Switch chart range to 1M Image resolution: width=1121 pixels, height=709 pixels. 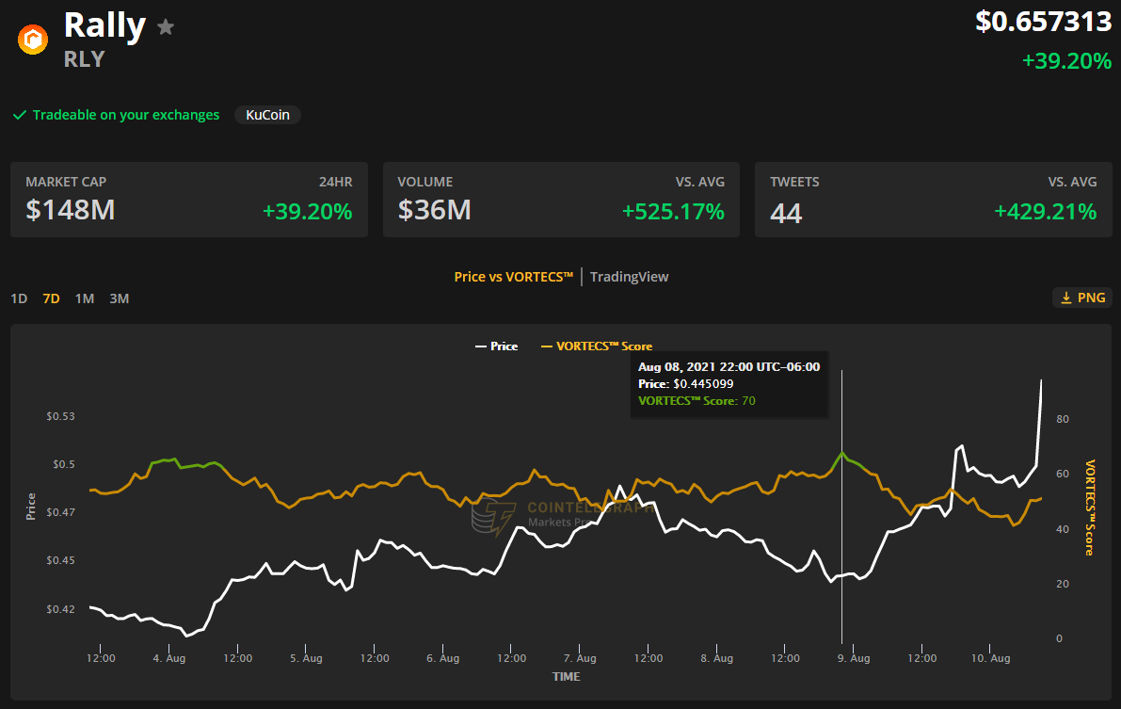click(85, 298)
